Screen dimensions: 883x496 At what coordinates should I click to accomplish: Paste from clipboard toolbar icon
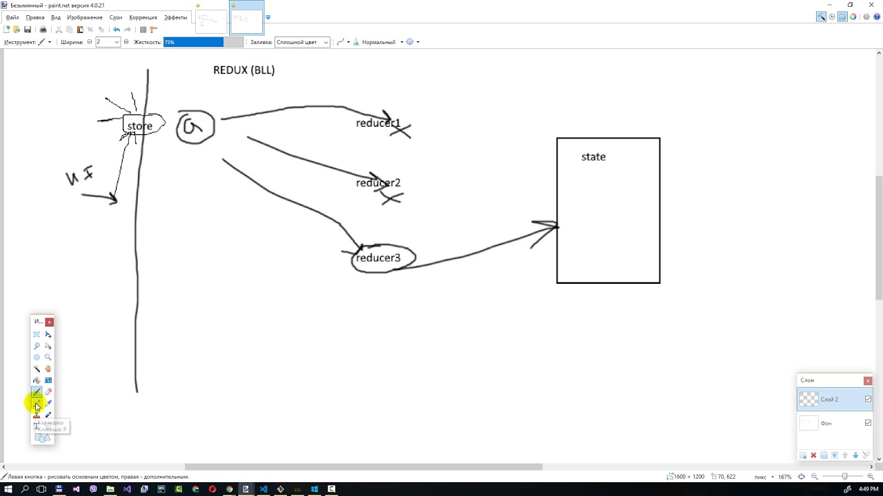coord(80,30)
